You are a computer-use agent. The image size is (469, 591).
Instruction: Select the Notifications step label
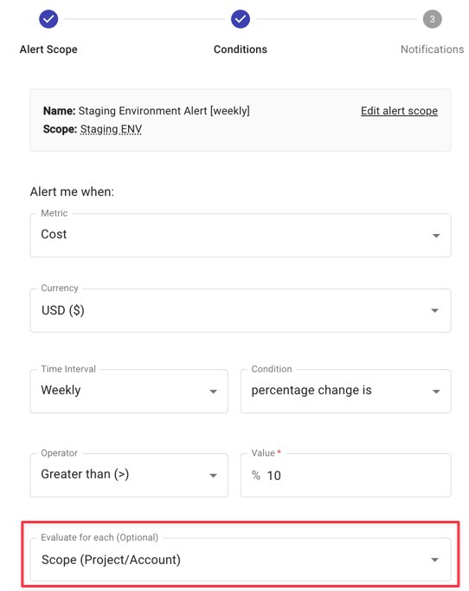tap(432, 49)
